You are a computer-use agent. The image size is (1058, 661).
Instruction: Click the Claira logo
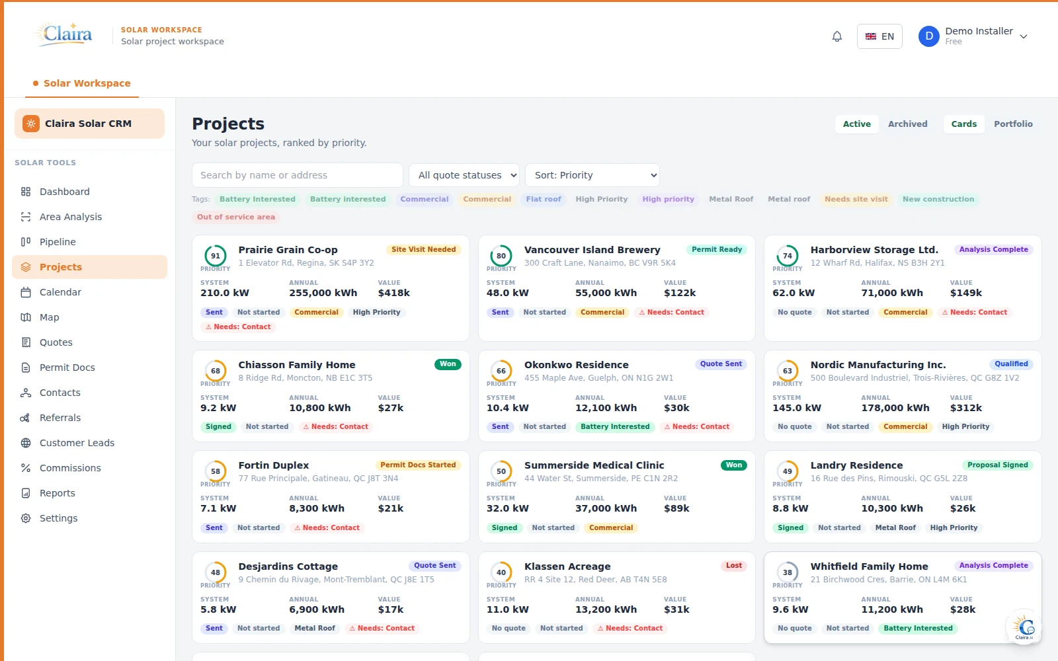63,34
